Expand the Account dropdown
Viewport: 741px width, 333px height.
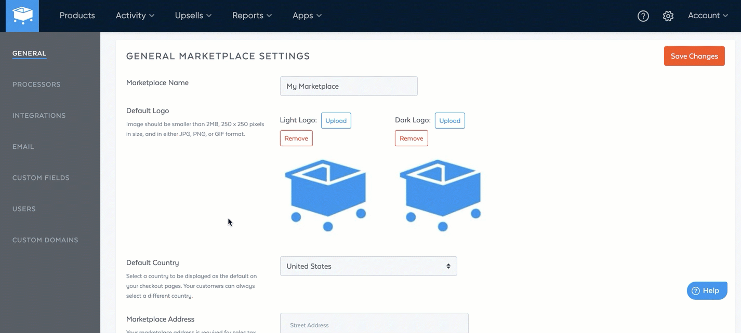[707, 16]
